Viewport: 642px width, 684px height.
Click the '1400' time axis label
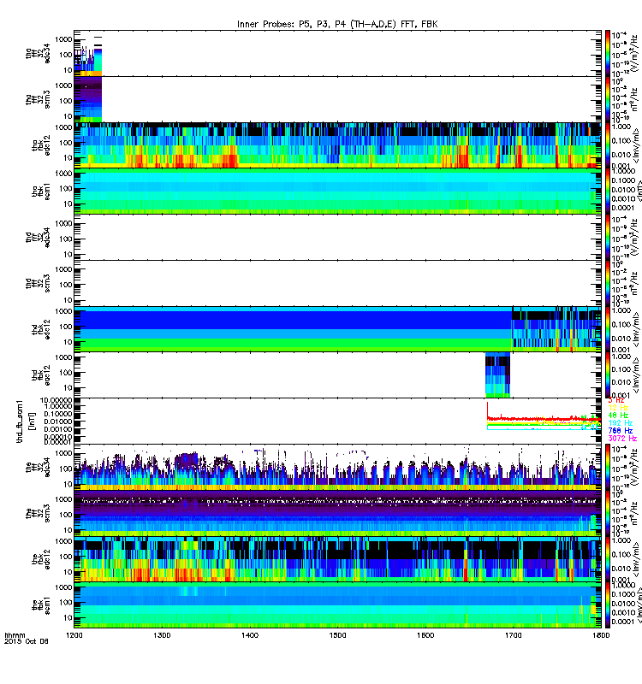pos(250,635)
